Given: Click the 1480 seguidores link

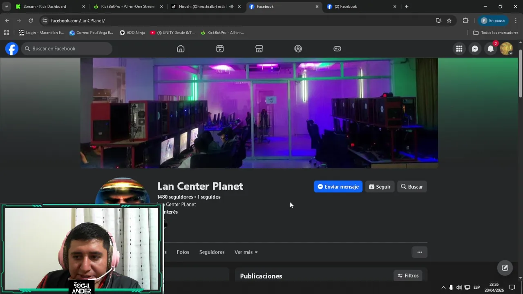Looking at the screenshot, I should coord(175,197).
